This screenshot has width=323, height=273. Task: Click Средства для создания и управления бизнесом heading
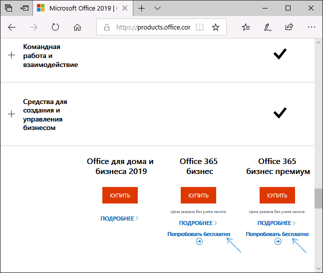pos(45,114)
